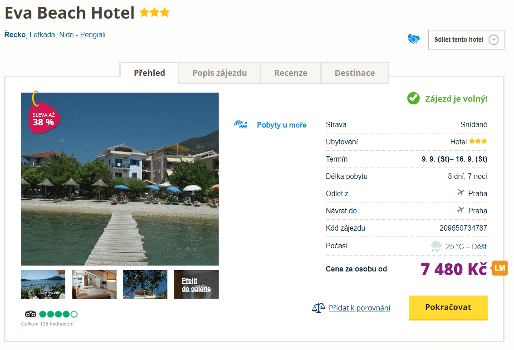Open the 'Recenze' tab
Image resolution: width=514 pixels, height=350 pixels.
click(x=291, y=73)
